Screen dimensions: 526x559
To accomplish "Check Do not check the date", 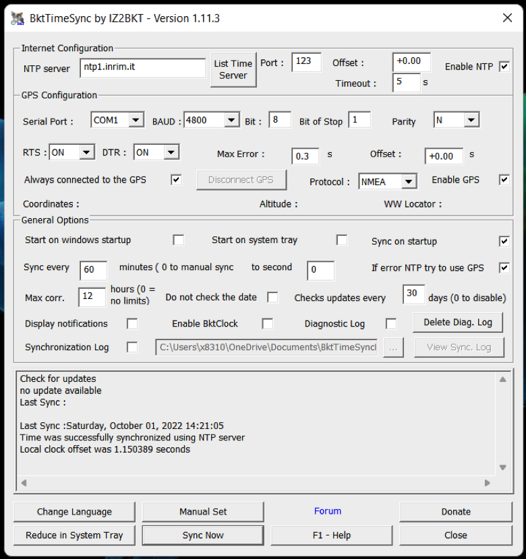I will [272, 297].
